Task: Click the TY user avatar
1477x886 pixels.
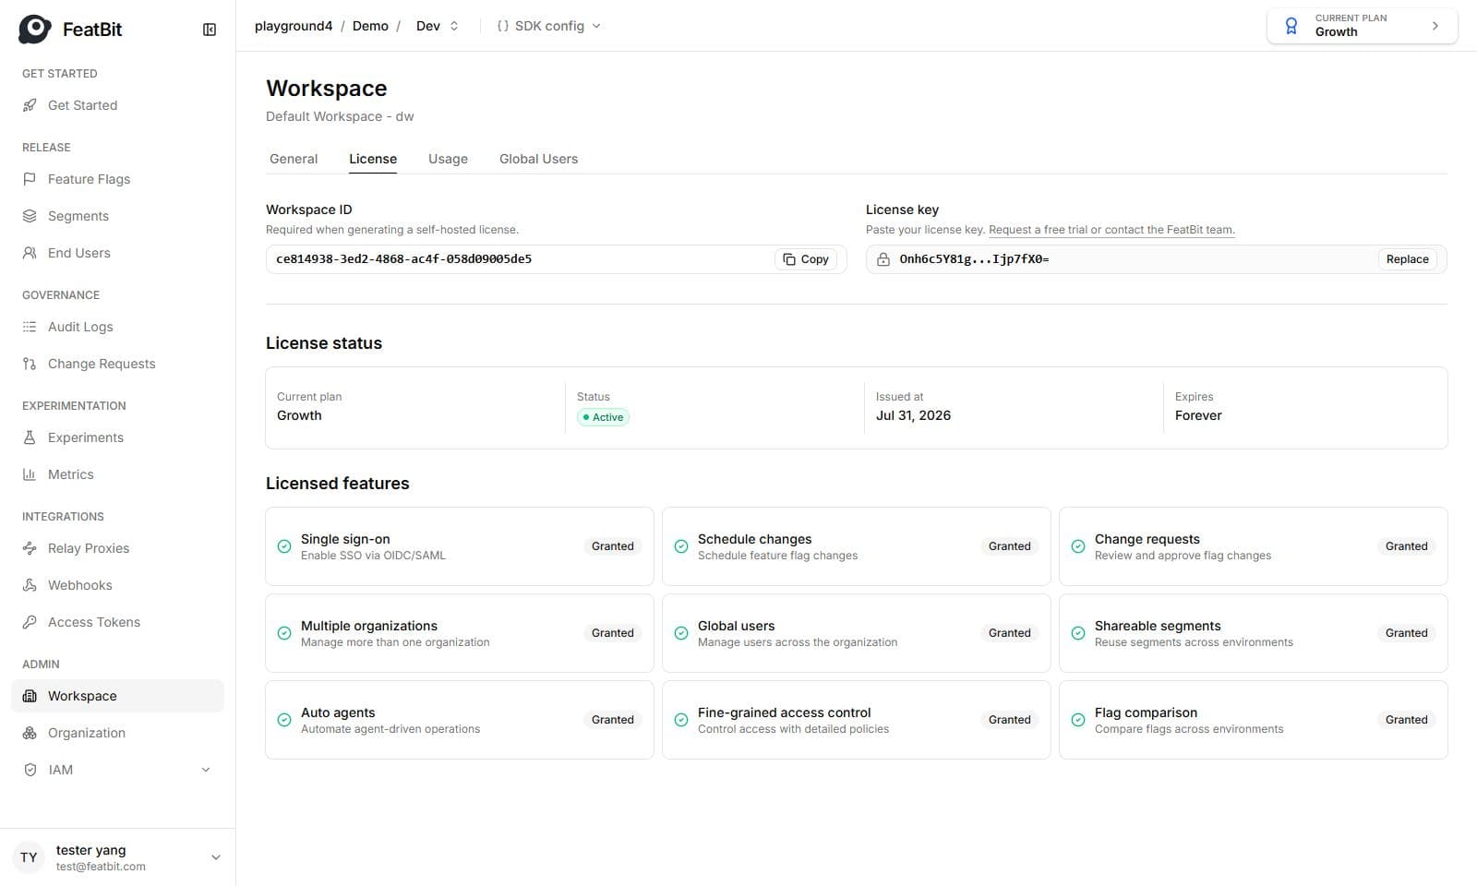Action: (x=30, y=857)
